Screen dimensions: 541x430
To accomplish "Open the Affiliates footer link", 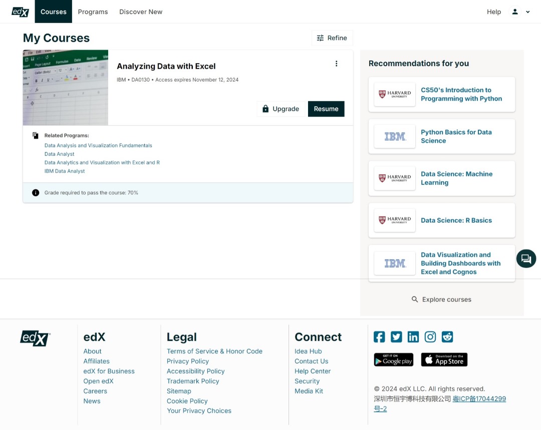I will coord(96,361).
